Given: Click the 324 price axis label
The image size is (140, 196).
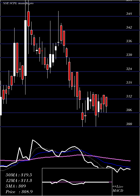Looking at the screenshot, I should tap(129, 69).
